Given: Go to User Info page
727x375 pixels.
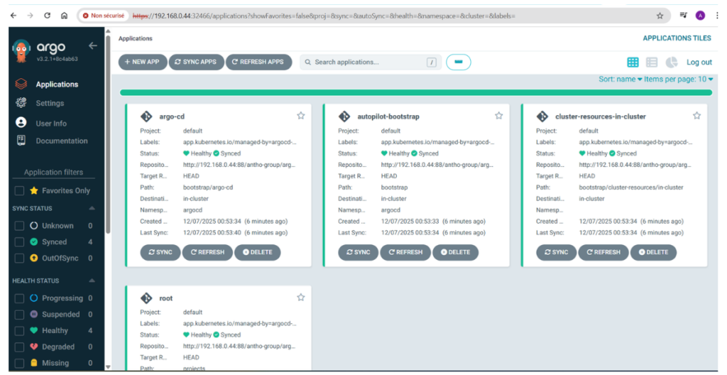Looking at the screenshot, I should coord(51,124).
